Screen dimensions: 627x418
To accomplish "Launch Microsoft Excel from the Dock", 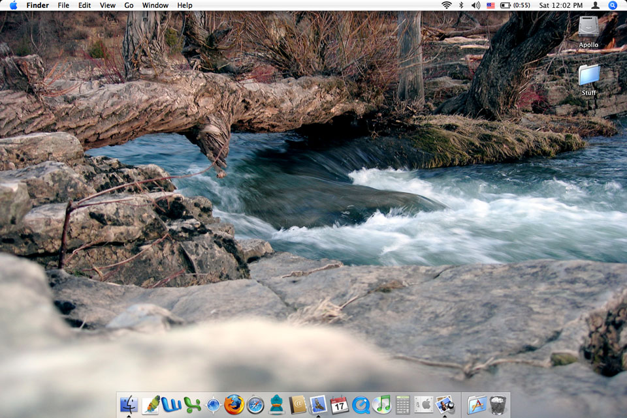I will [x=192, y=405].
